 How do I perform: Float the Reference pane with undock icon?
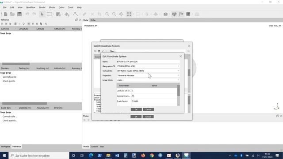point(76,19)
